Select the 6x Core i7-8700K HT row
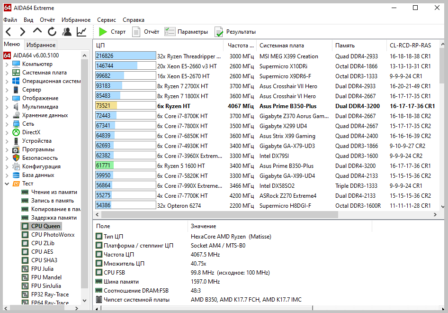 point(266,116)
